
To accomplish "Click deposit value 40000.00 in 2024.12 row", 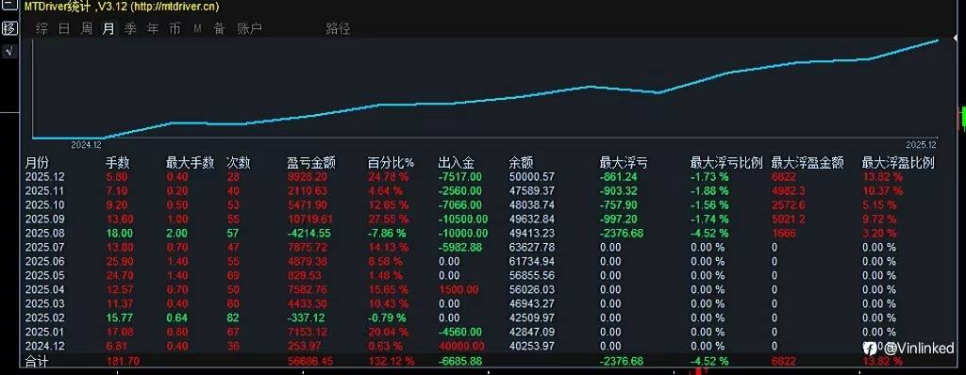I will pyautogui.click(x=461, y=347).
